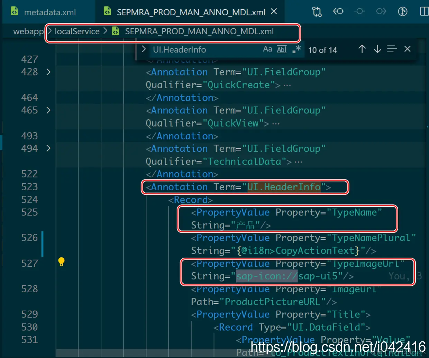Click the "ProductPictureURL" path value
This screenshot has width=429, height=358.
point(273,302)
